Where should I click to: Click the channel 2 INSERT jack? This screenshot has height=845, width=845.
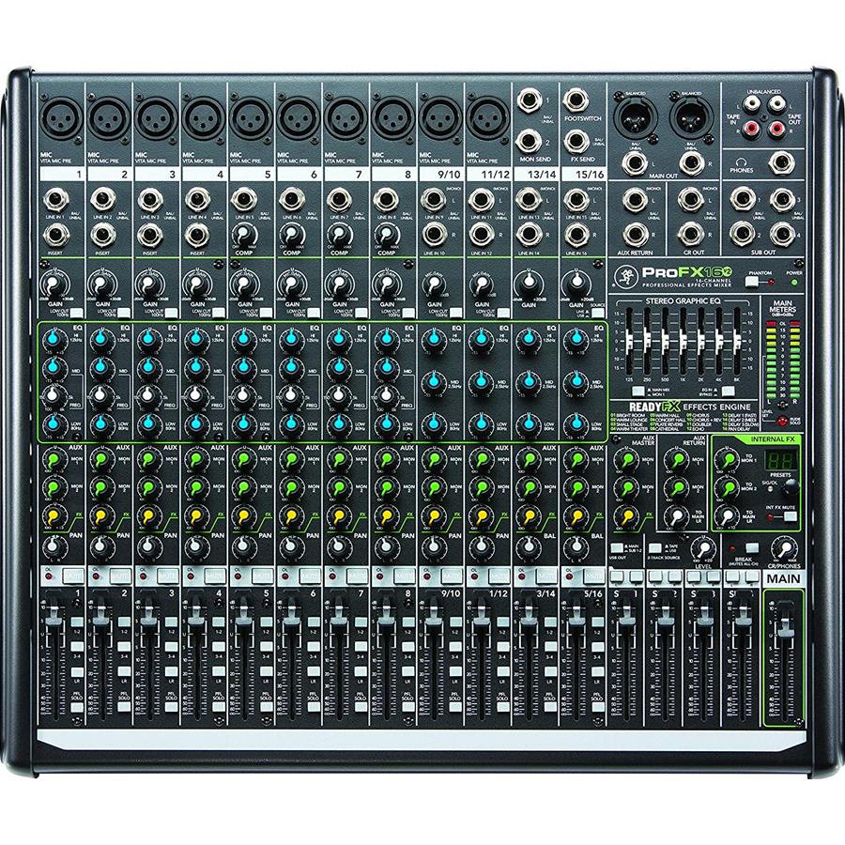pos(103,235)
